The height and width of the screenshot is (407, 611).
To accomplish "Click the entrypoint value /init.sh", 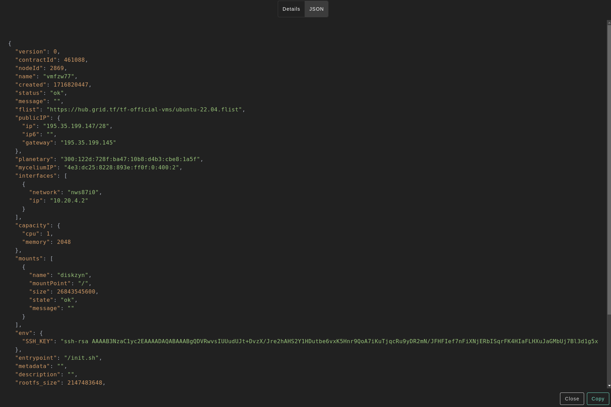I will 81,358.
